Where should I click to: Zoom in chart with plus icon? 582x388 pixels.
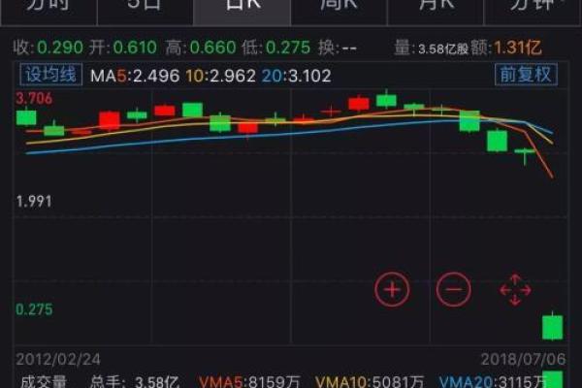[392, 289]
